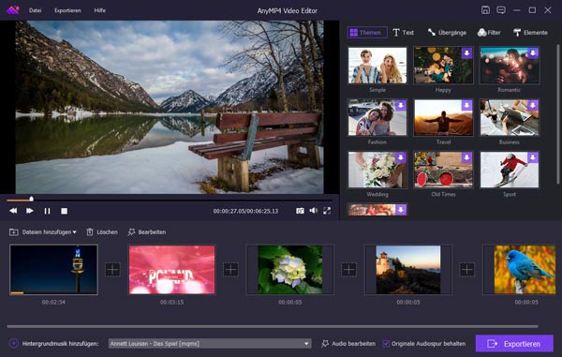
Task: Pause the video playback
Action: [47, 211]
